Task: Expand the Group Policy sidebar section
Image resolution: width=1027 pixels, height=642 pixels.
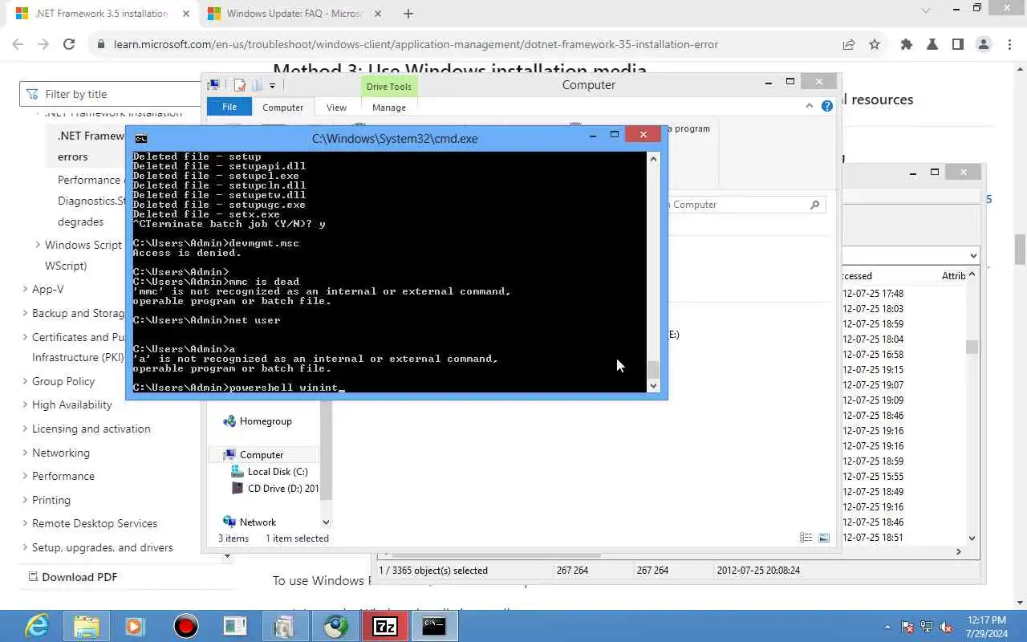Action: 25,381
